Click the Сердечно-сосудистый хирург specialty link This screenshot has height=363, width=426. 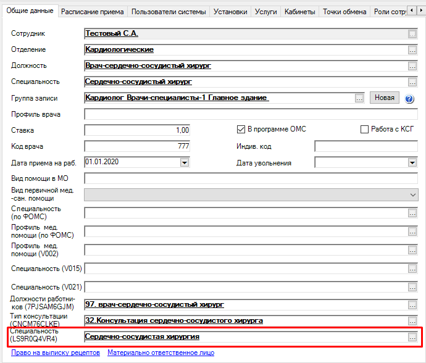[x=138, y=81]
